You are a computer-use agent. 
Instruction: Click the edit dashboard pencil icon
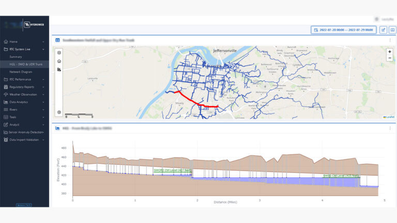pos(384,30)
